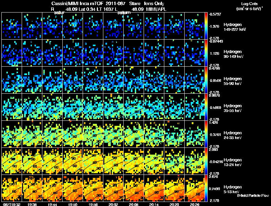Click the 1.426 color scale value
Viewport: 271px width, 206px height.
click(213, 122)
